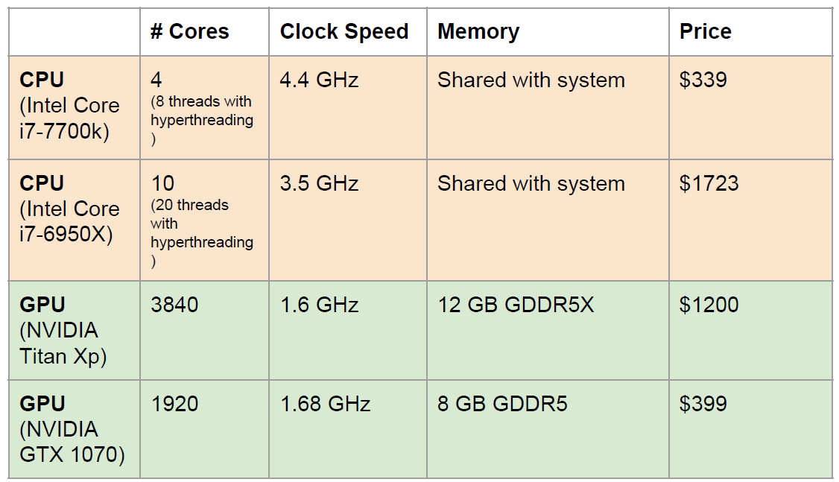Click the "Memory" column header
The image size is (839, 482).
click(x=478, y=32)
